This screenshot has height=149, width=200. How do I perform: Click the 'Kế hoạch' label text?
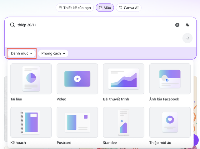tap(18, 143)
